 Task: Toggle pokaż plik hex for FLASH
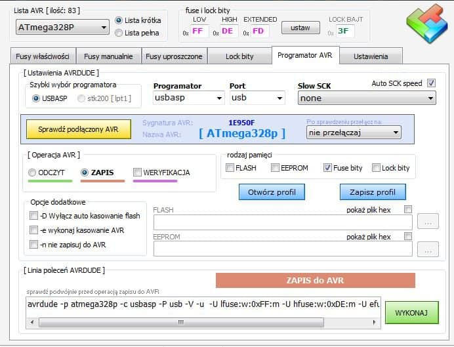408,209
